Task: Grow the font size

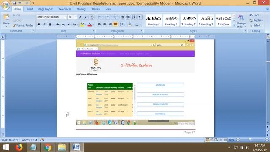Action: click(x=80, y=17)
